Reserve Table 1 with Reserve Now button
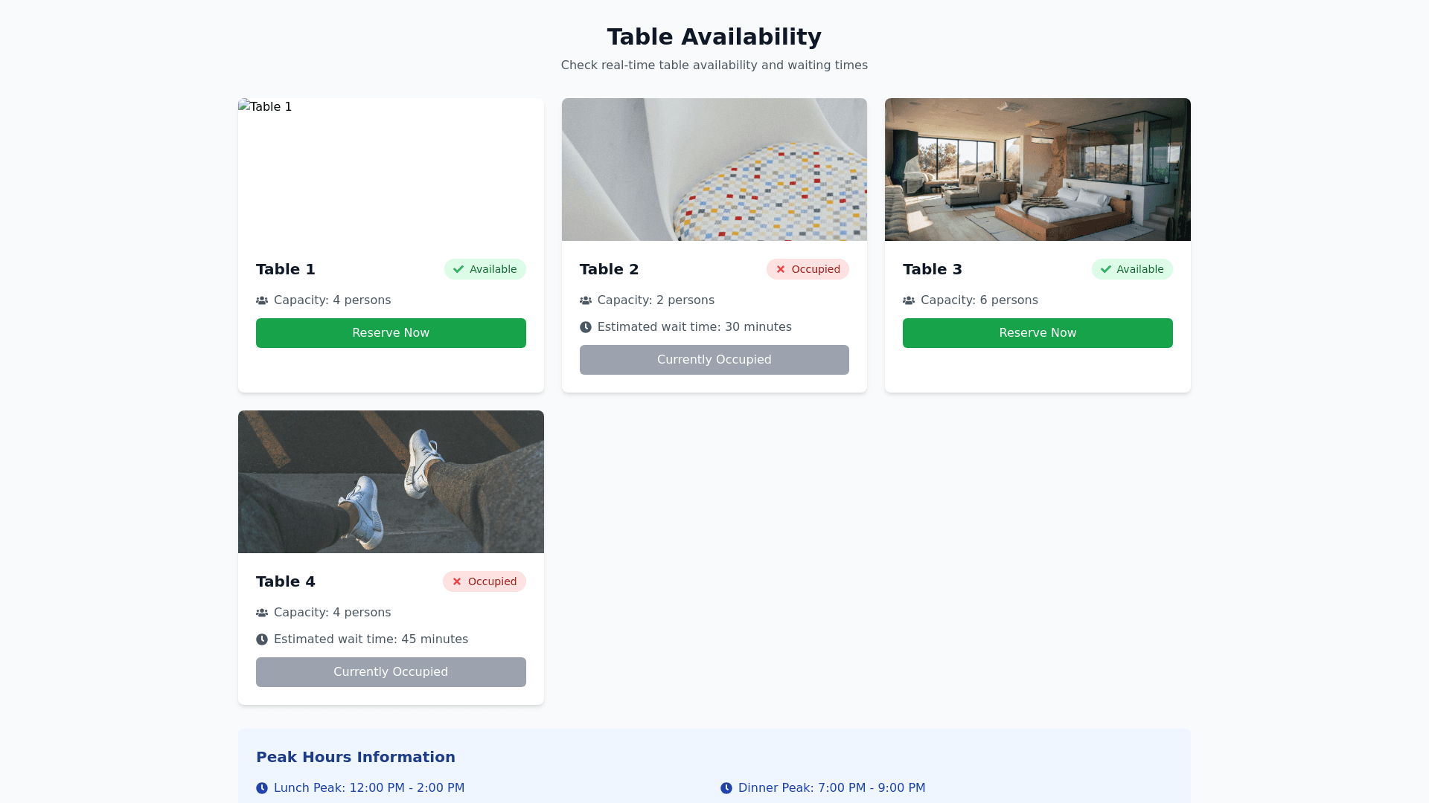 391,333
